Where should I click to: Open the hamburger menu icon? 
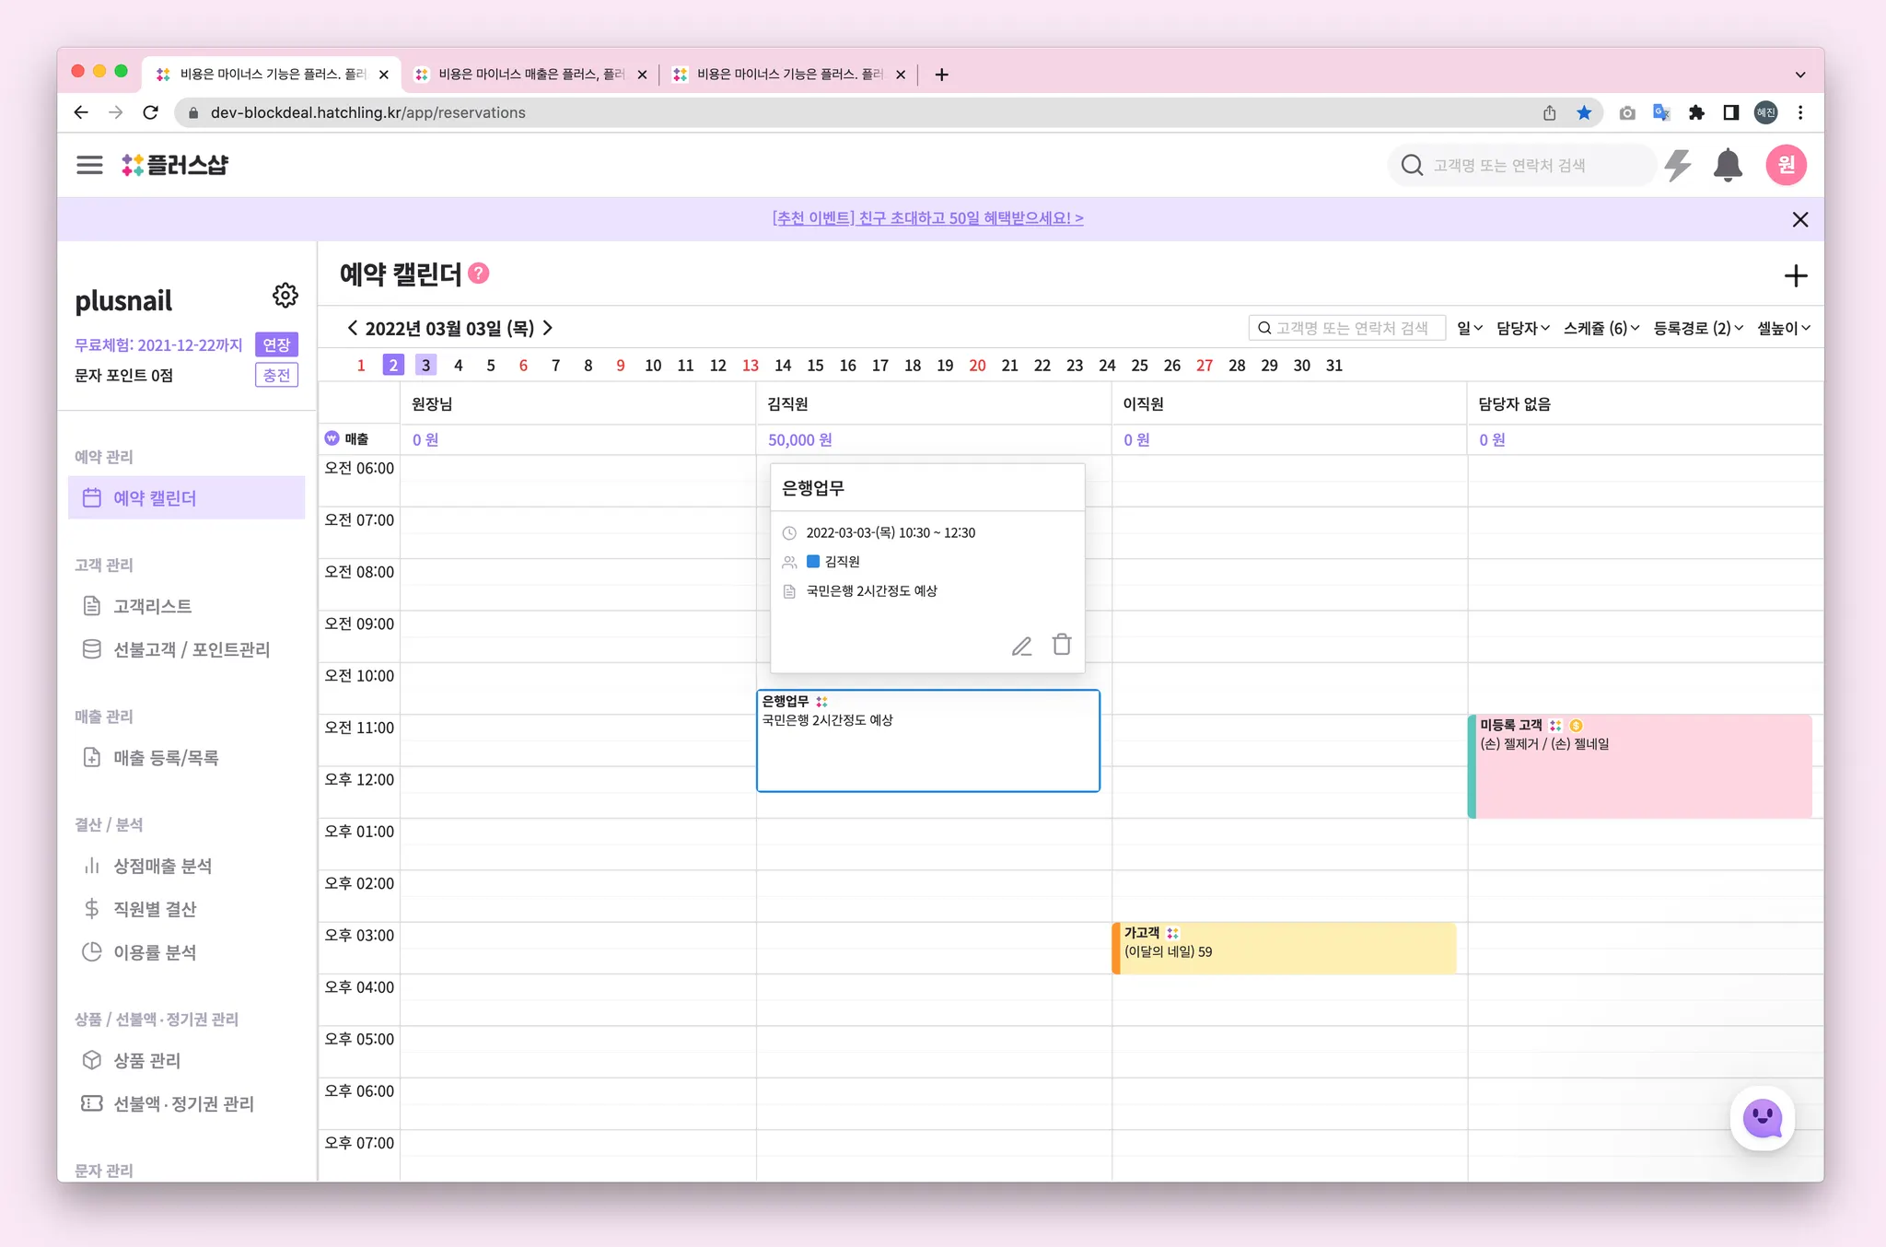[89, 165]
